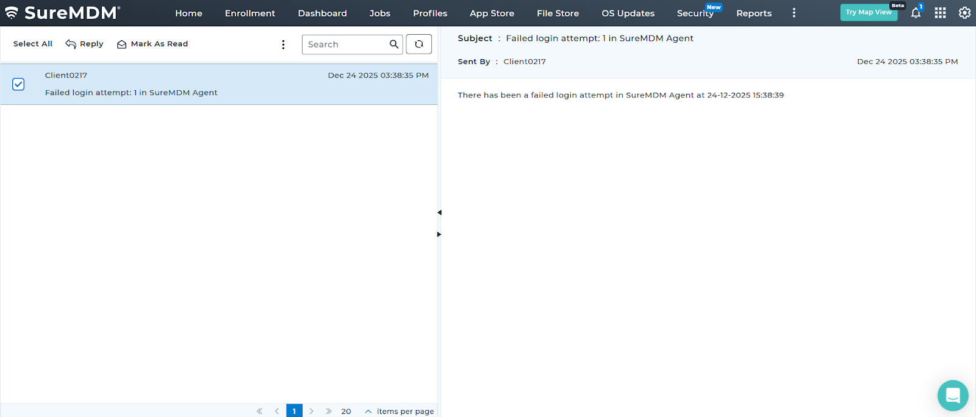Click the Mark As Read envelope icon

[122, 45]
